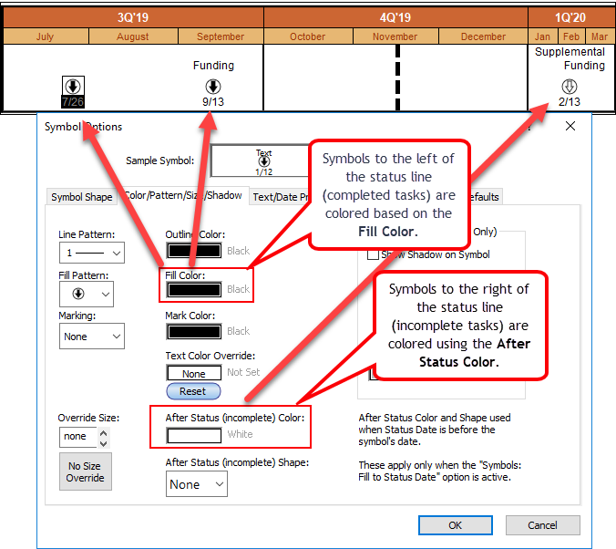Click the Override Size stepper arrows

click(x=102, y=437)
